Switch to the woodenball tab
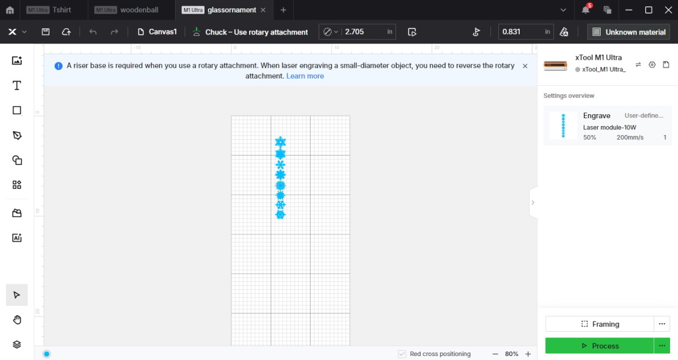 point(139,10)
